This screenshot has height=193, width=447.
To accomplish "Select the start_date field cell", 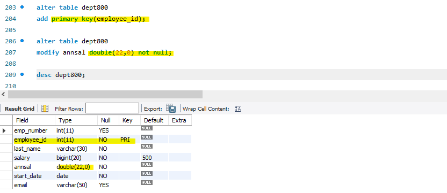I will tap(34, 176).
